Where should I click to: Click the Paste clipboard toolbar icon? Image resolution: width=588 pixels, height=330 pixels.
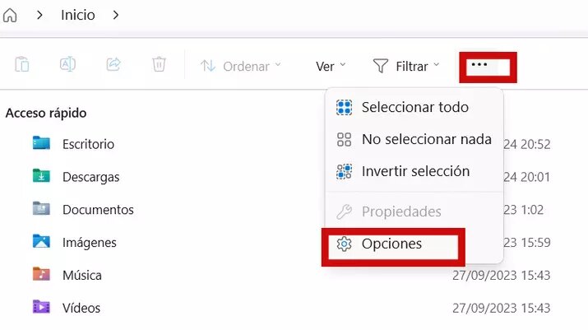[22, 65]
